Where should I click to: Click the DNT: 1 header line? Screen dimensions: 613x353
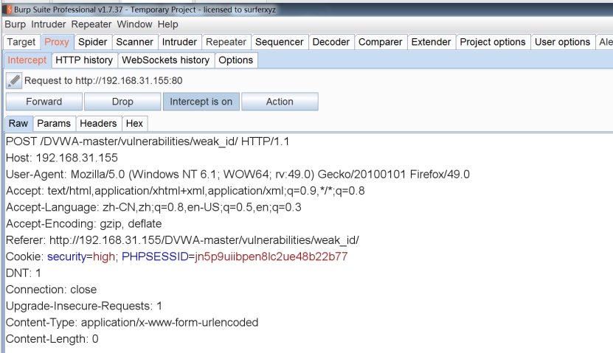24,273
